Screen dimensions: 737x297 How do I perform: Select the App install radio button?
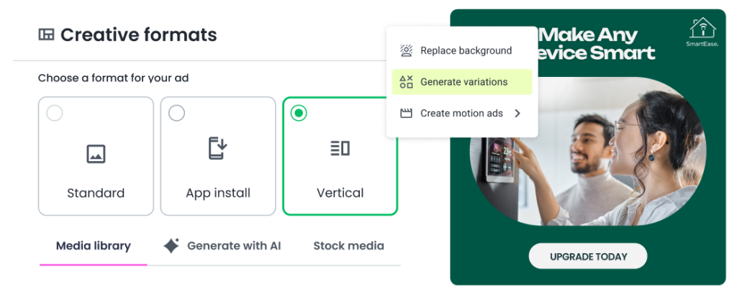[x=176, y=113]
